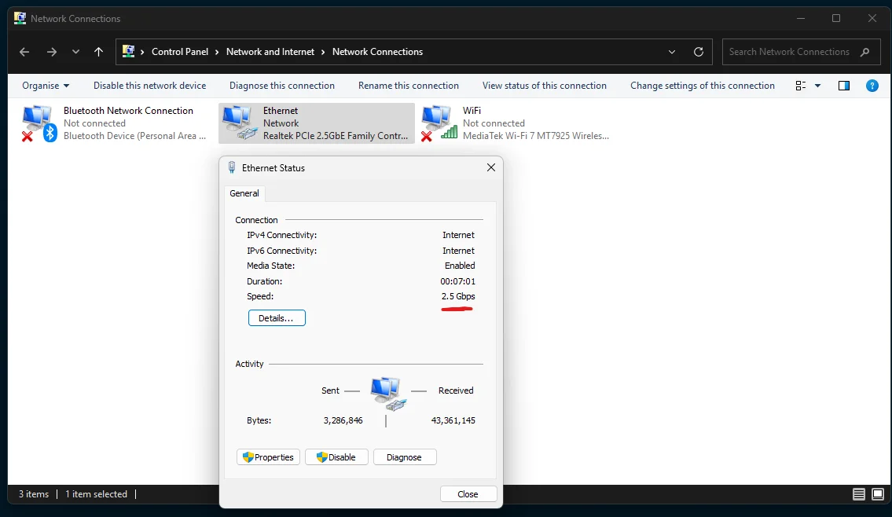
Task: Click the search magnifier icon
Action: (865, 52)
